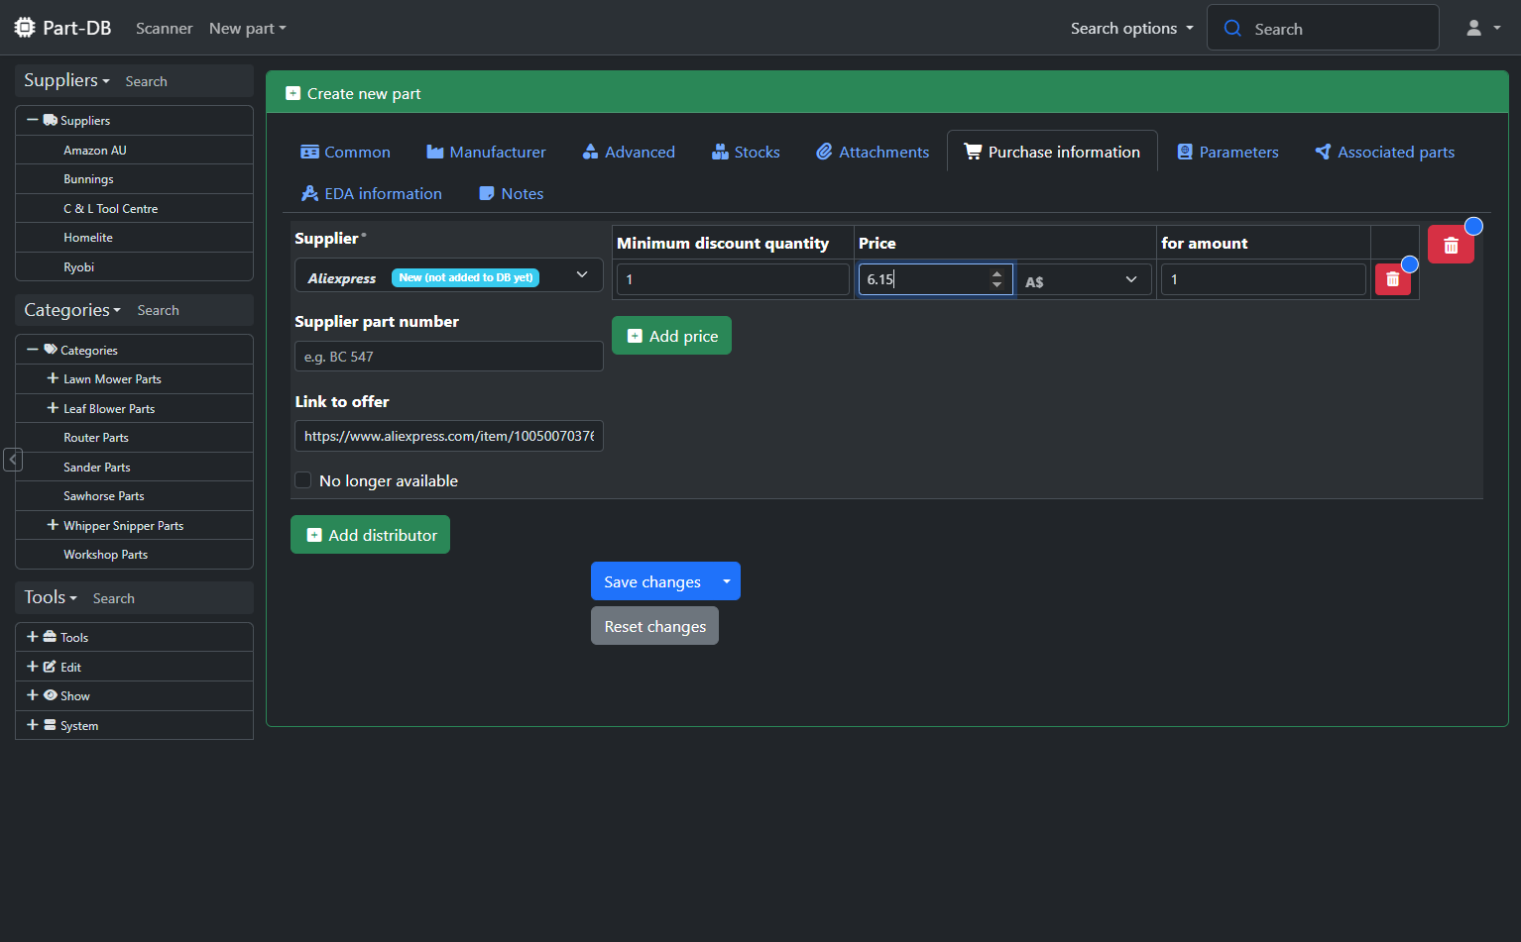Open the New part dropdown menu

(x=247, y=28)
